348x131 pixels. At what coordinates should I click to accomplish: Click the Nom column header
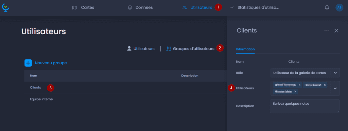click(x=34, y=75)
